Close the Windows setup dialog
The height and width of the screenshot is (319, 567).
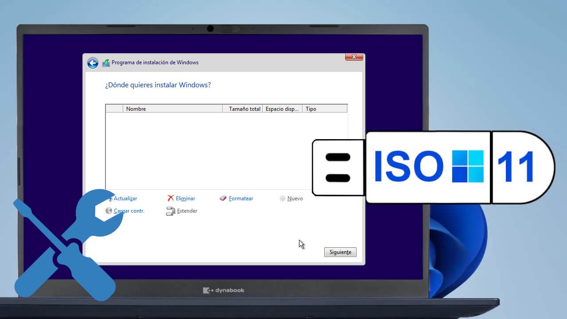354,57
